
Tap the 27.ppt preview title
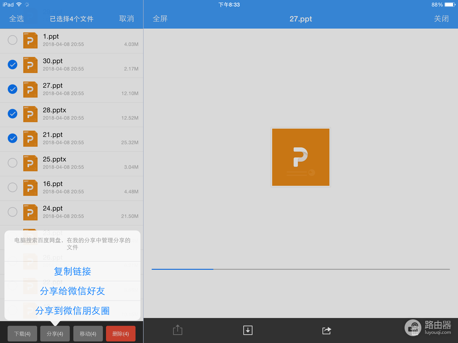click(x=301, y=19)
